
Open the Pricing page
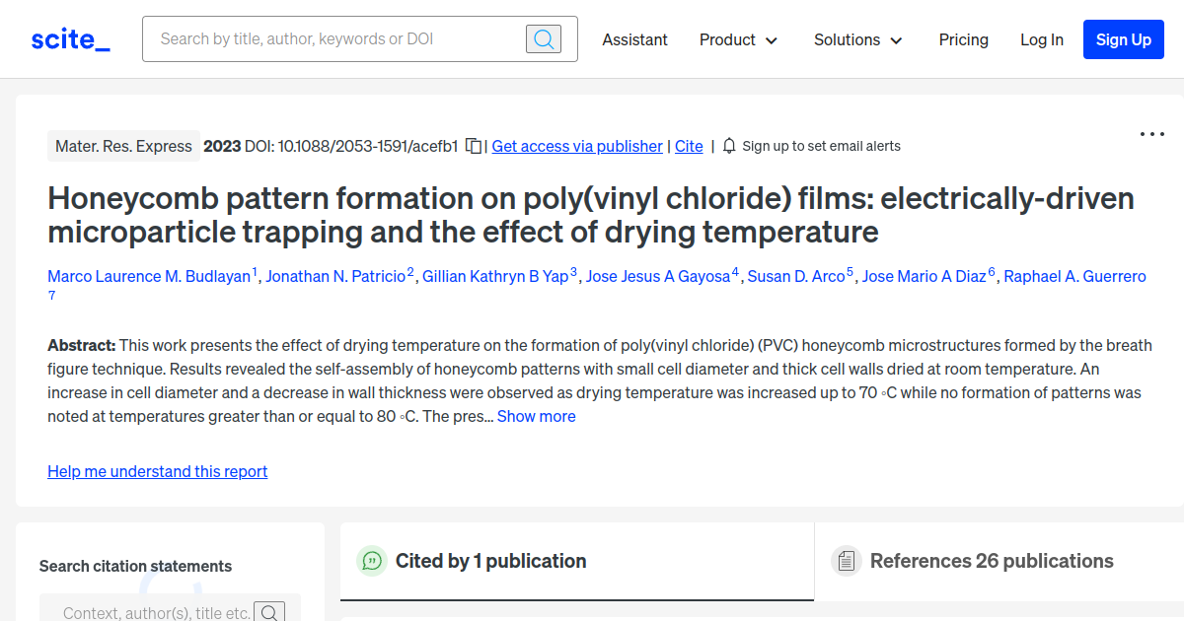(x=963, y=39)
